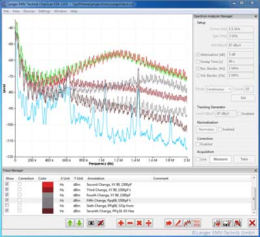260x237 pixels.
Task: Click the device with pencil icon
Action: (x=227, y=223)
